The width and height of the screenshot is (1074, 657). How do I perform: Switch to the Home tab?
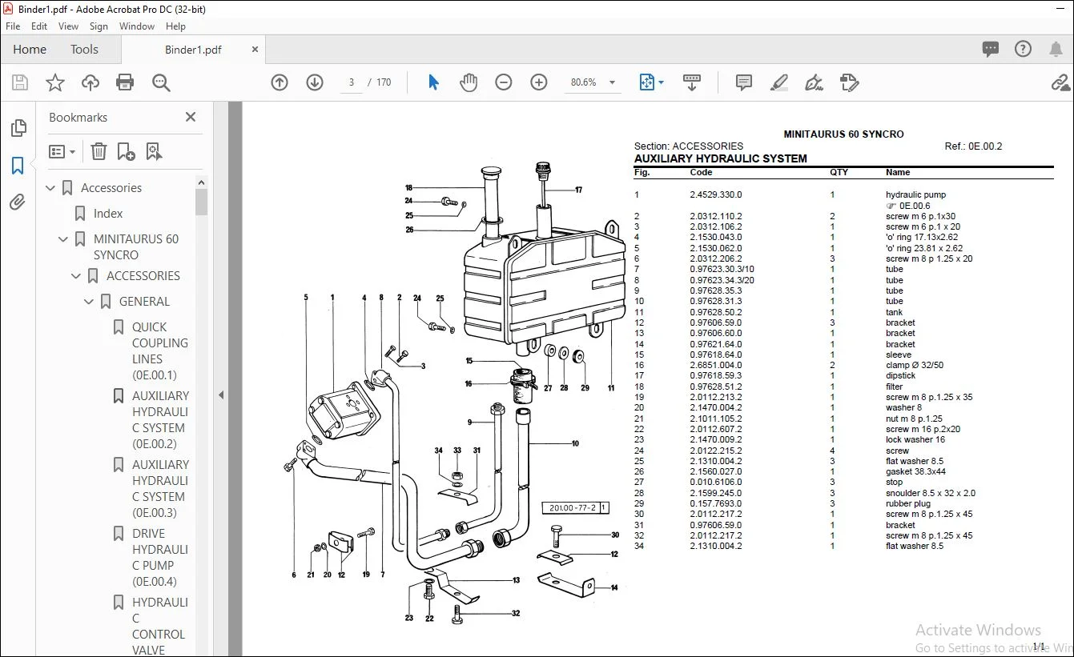(30, 50)
